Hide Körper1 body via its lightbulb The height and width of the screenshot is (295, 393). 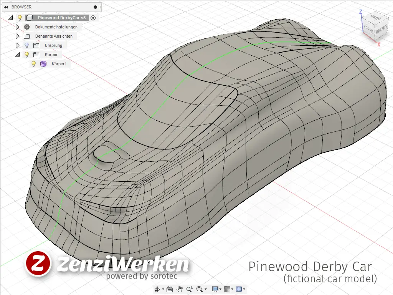tap(34, 64)
